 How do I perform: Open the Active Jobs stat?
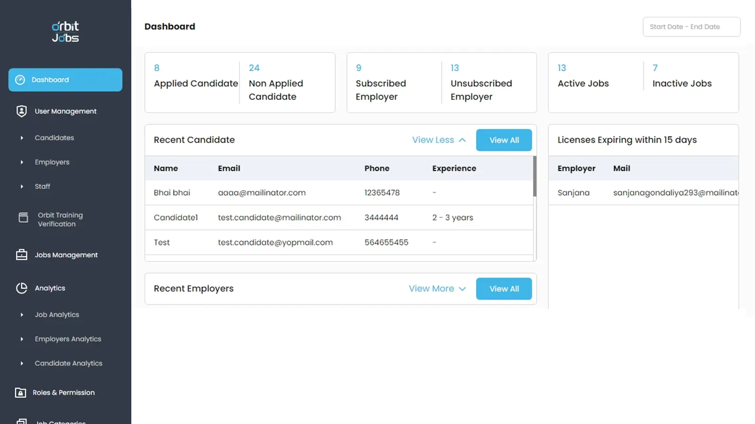583,76
